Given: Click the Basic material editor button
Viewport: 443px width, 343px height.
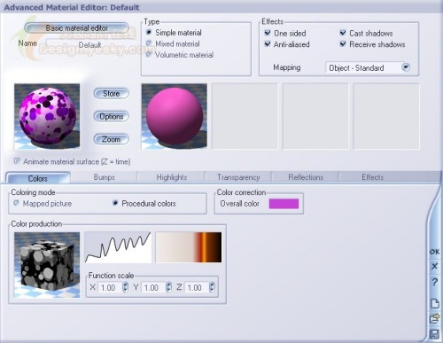Looking at the screenshot, I should 76,28.
